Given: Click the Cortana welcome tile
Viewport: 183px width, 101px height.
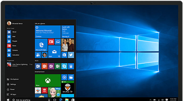Looking at the screenshot, I should 48,32.
